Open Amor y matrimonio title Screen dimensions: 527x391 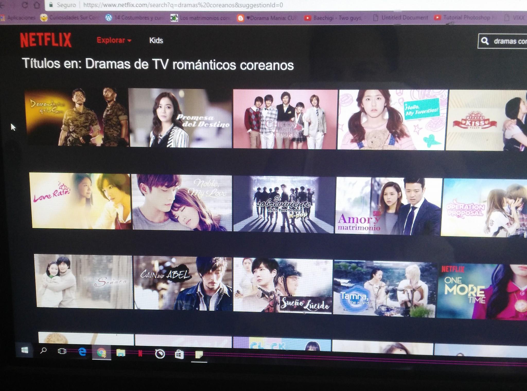tap(389, 206)
